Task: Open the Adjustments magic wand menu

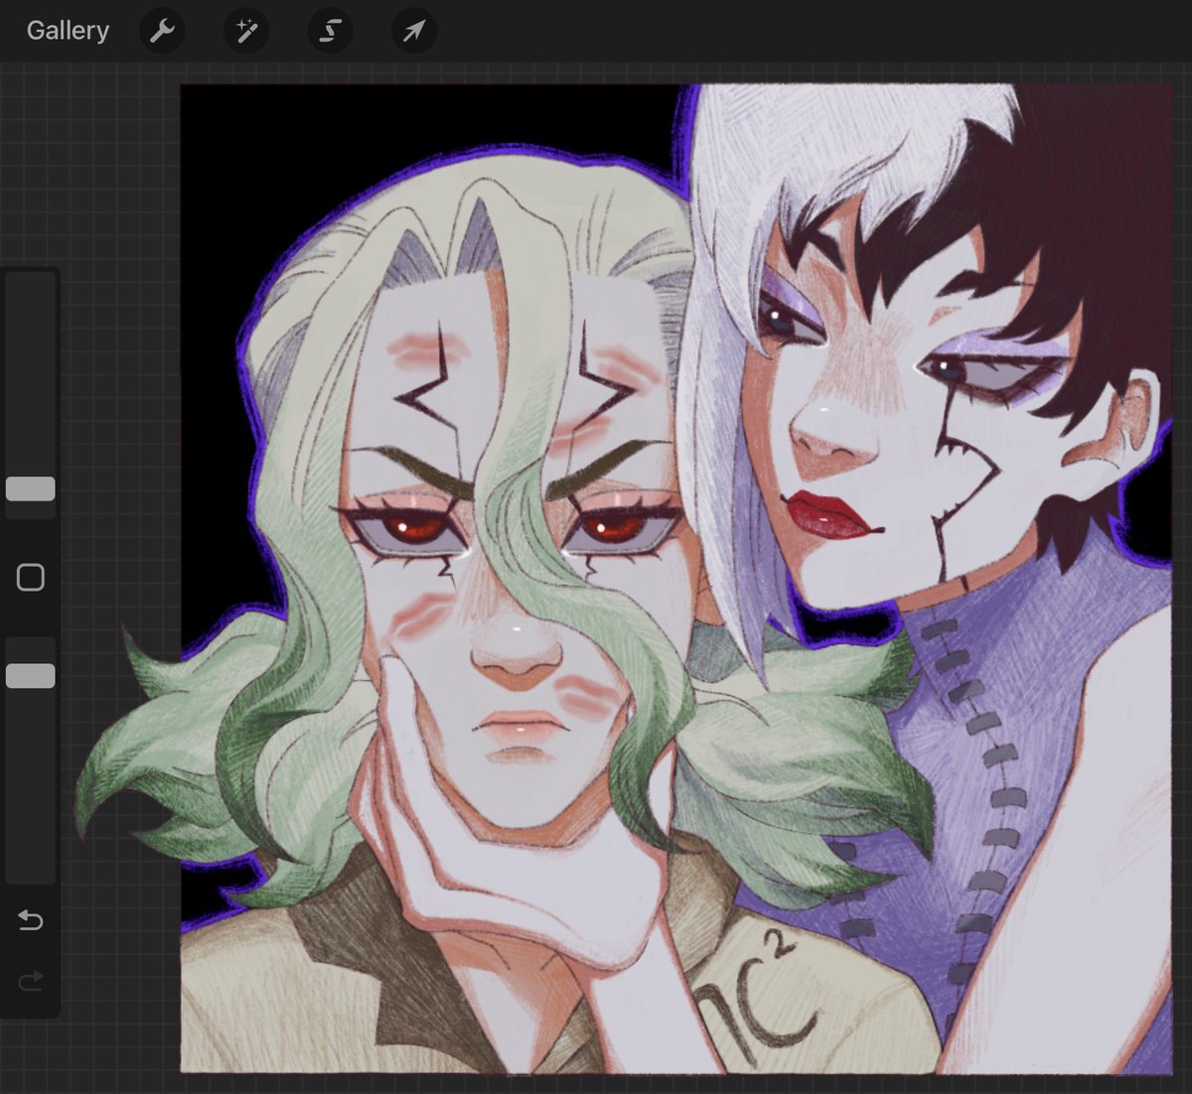Action: click(245, 31)
